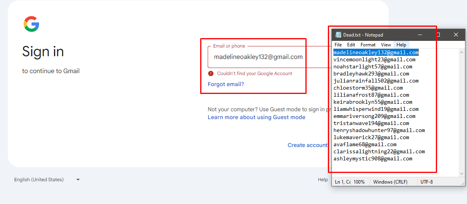Click the Notepad icon in Dead.txt title bar

click(x=338, y=35)
